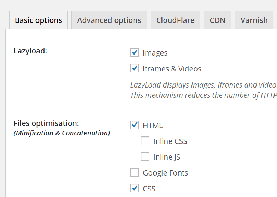The image size is (277, 197).
Task: Click the 'Iframes & Videos' label text
Action: [172, 69]
